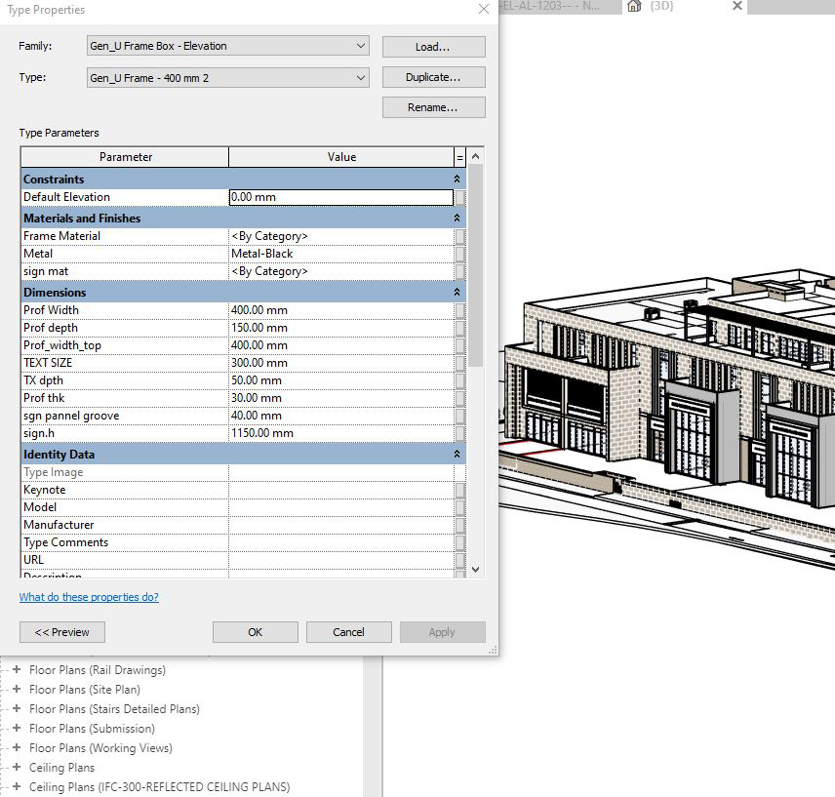Switch to the {3D} view tab
The height and width of the screenshot is (797, 835).
[x=663, y=7]
